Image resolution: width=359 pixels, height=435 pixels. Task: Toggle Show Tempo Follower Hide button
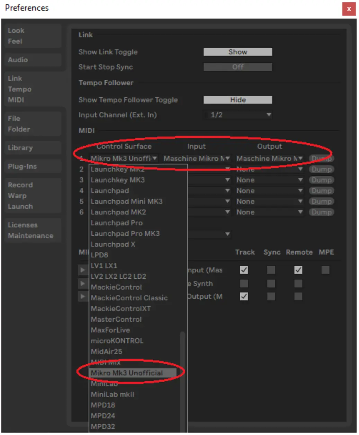tap(238, 100)
